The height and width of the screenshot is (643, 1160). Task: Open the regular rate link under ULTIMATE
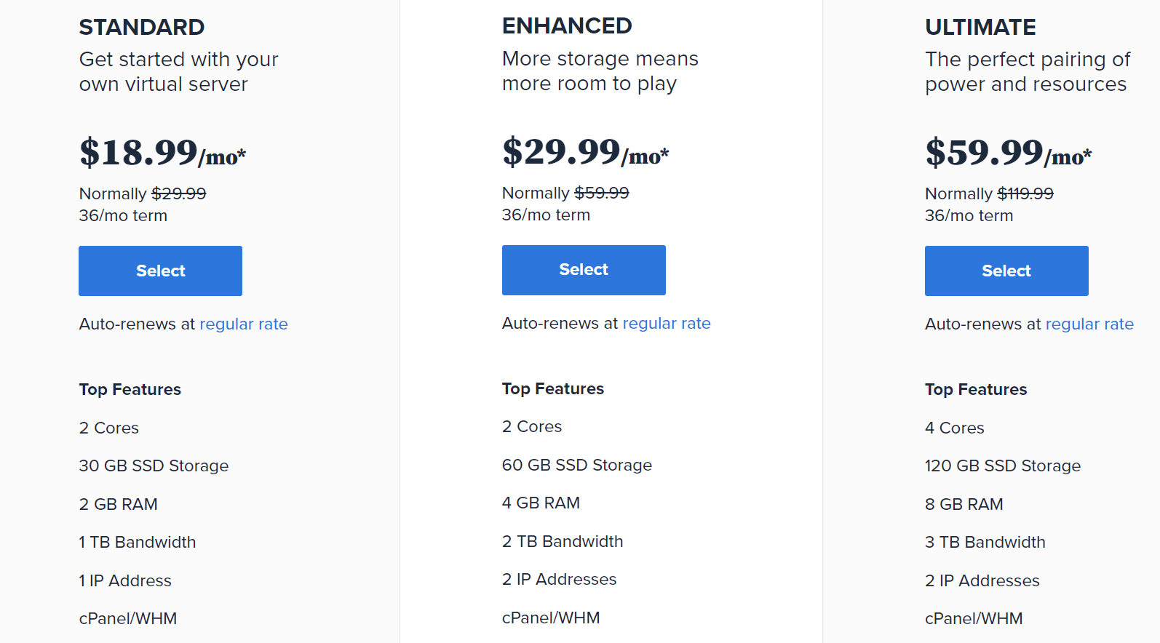point(1089,324)
